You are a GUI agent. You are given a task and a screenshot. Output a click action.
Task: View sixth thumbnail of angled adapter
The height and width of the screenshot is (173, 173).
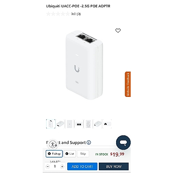98,124
